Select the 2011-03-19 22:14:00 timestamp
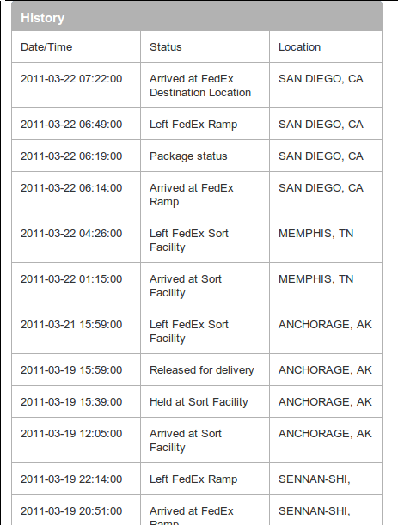The width and height of the screenshot is (398, 525). (71, 479)
